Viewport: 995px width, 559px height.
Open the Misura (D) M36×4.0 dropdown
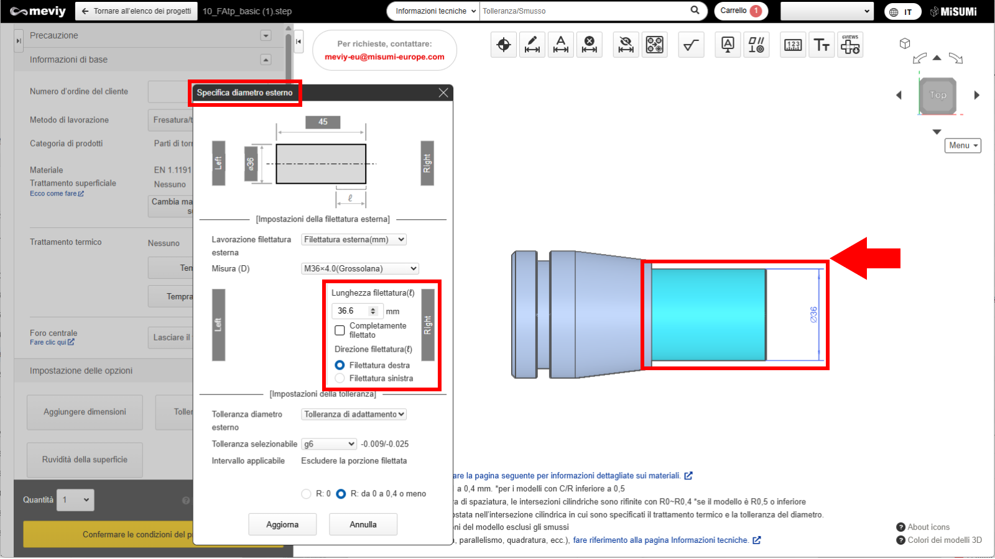coord(359,269)
